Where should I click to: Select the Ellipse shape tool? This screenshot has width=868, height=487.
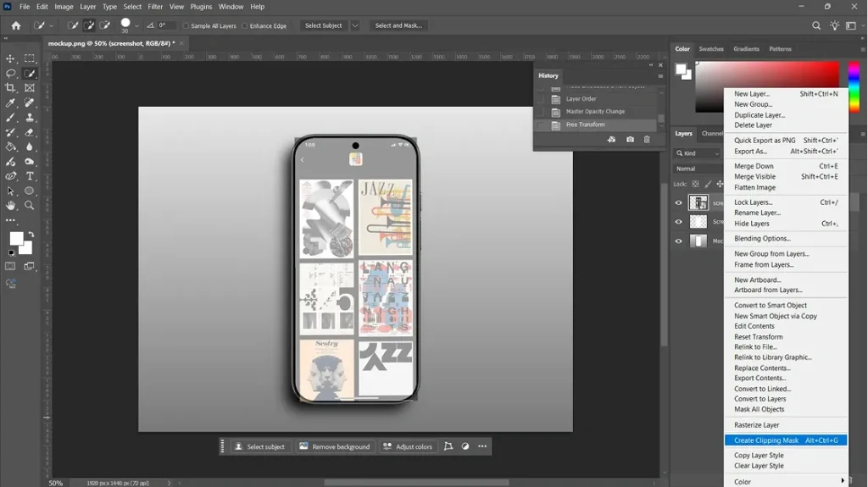[x=30, y=191]
